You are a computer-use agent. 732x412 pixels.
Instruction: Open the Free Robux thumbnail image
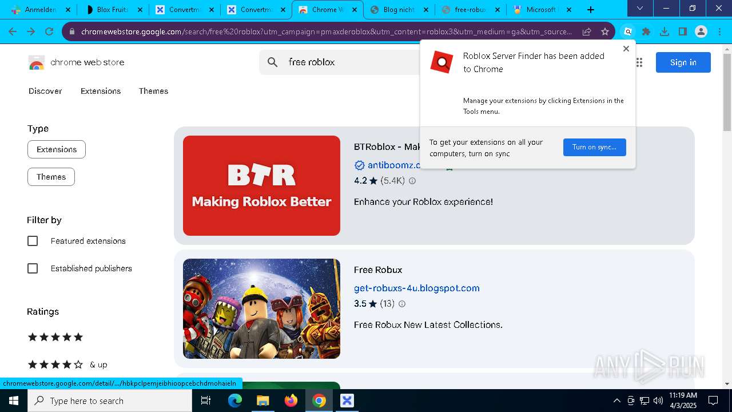point(261,309)
